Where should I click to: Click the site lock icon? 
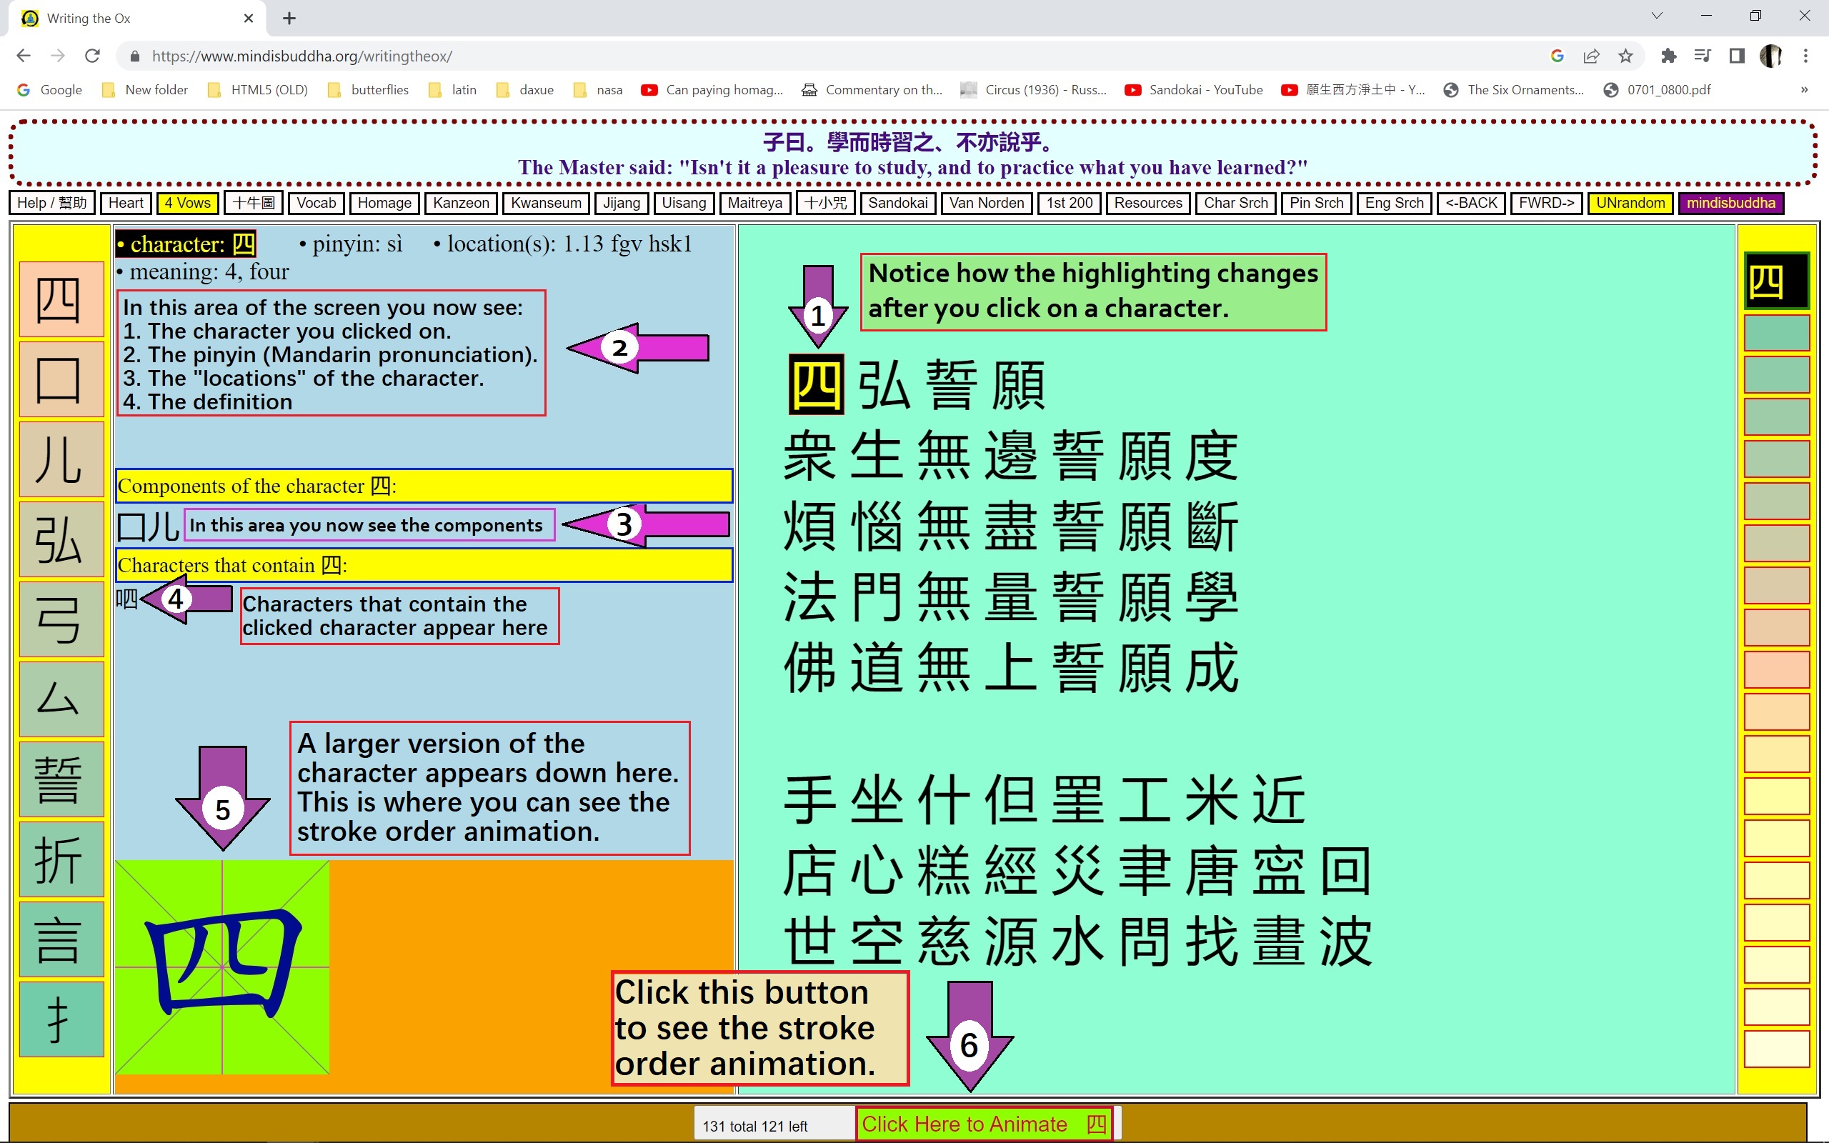tap(135, 56)
